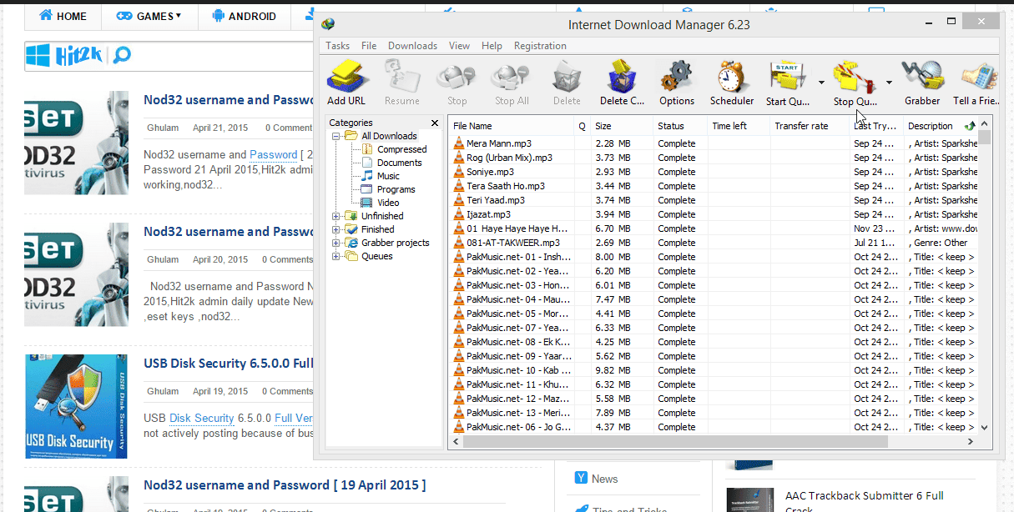Select the Programs category
The height and width of the screenshot is (512, 1014).
pos(396,189)
